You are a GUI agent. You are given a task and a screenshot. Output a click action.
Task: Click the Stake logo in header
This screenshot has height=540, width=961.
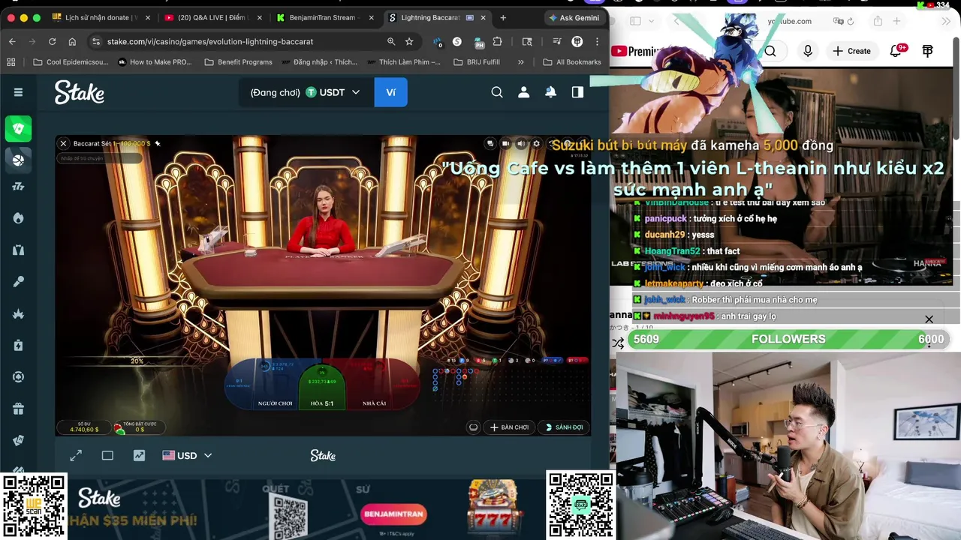(x=79, y=92)
